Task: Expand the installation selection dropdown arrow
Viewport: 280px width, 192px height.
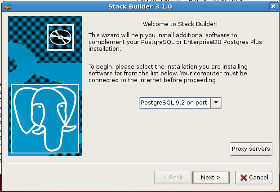Action: click(216, 103)
